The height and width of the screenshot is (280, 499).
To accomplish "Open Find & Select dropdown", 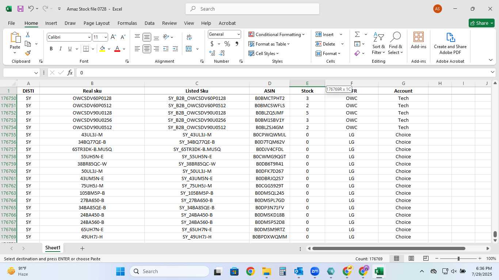I will click(x=396, y=43).
